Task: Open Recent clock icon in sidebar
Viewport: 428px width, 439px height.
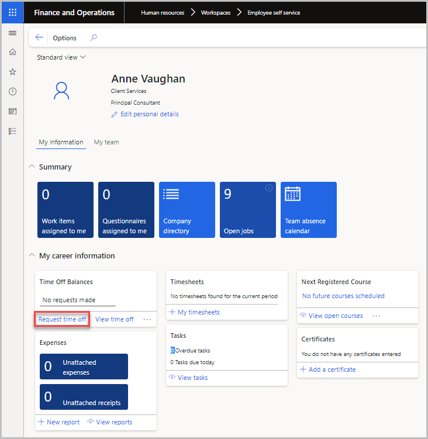Action: pyautogui.click(x=12, y=91)
